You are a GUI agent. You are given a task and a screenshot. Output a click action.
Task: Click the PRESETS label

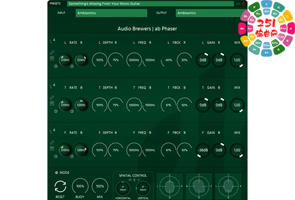point(55,3)
